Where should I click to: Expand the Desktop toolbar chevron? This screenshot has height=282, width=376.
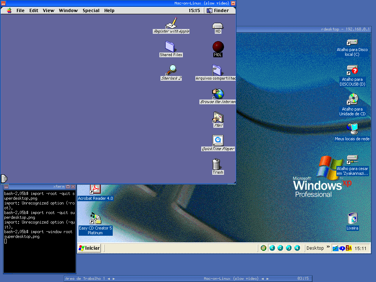[x=328, y=247]
